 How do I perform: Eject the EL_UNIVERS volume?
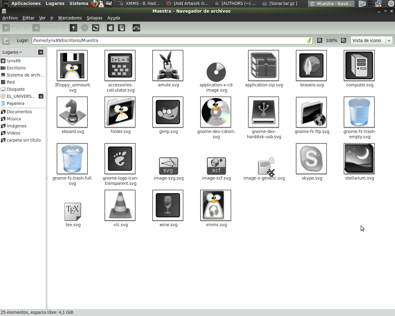[x=41, y=96]
